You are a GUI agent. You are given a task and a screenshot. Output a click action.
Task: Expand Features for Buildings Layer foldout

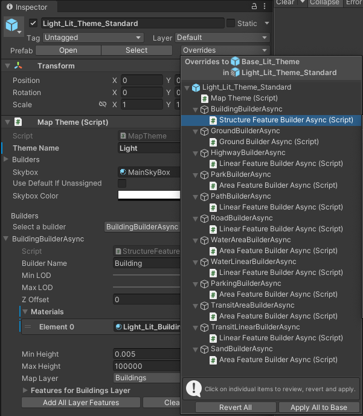click(x=25, y=391)
